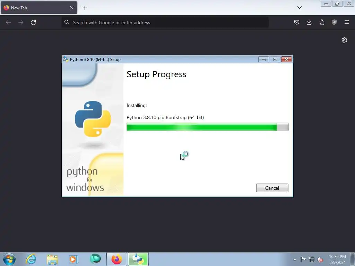Focus the Firefox address search field

165,23
